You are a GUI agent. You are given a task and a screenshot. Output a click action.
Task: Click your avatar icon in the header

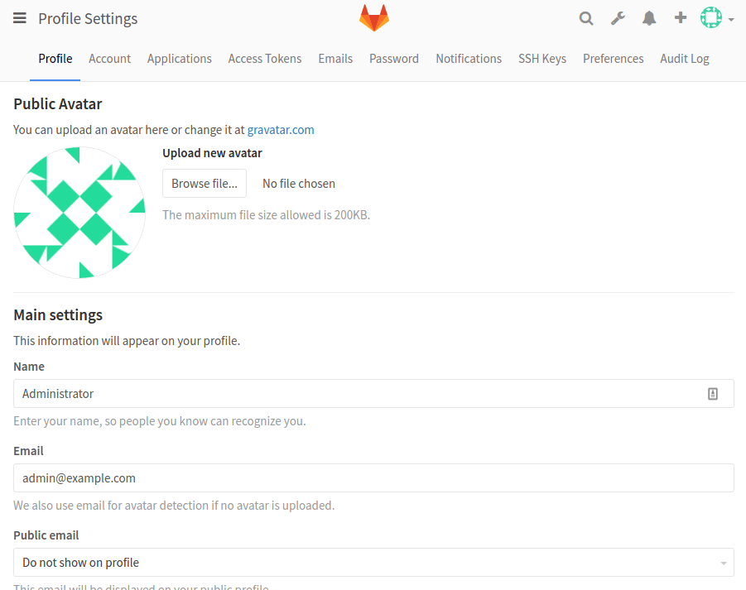(710, 17)
